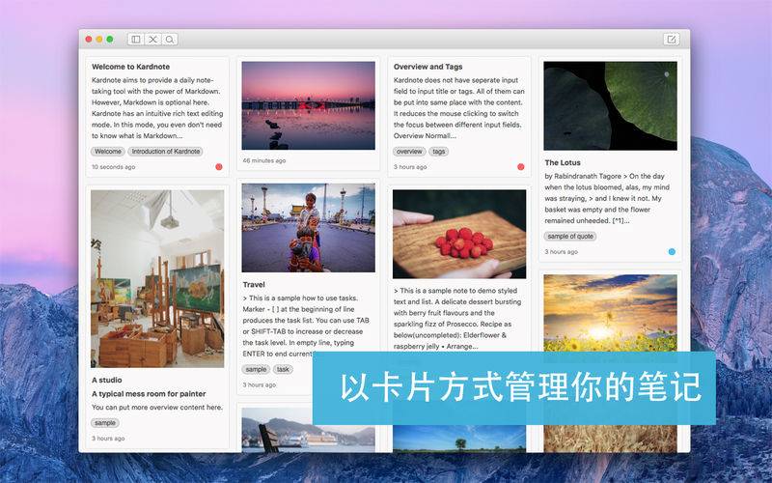
Task: Select 'sample' tag on A studio card
Action: coord(105,423)
